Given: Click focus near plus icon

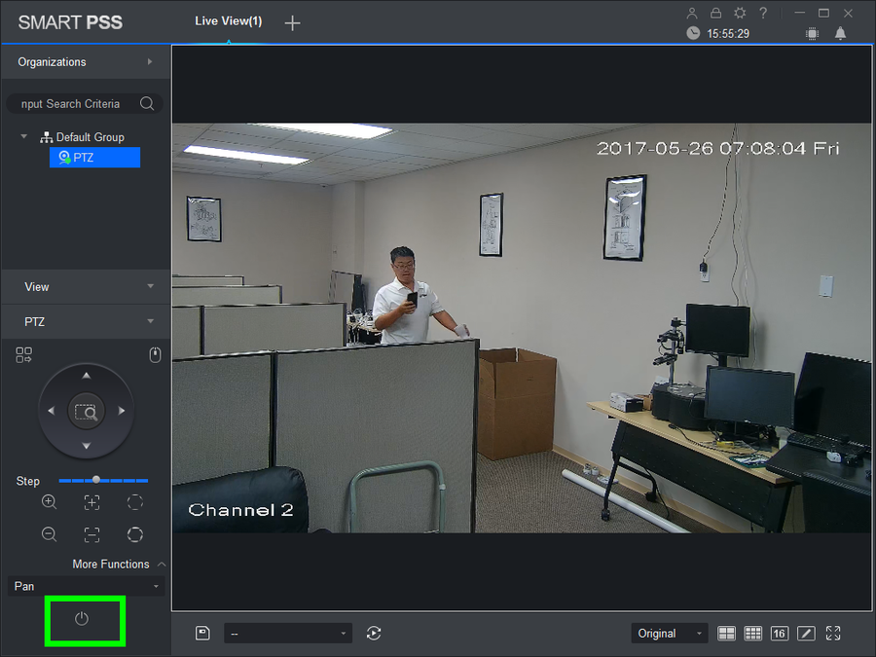Looking at the screenshot, I should click(92, 501).
